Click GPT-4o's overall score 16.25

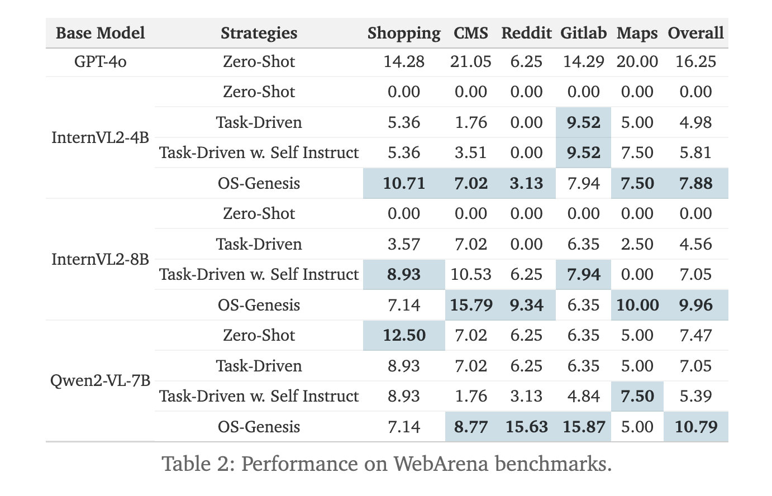point(695,61)
